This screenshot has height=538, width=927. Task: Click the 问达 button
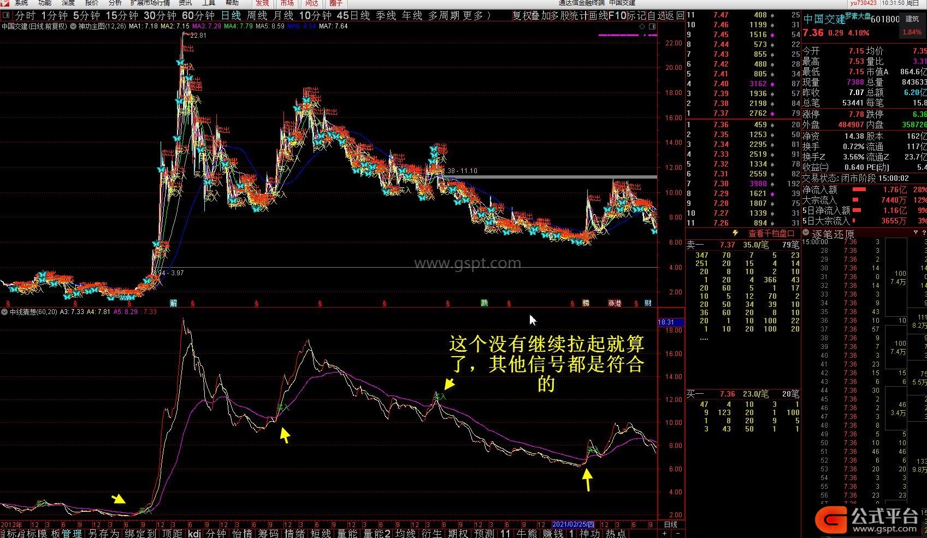pyautogui.click(x=311, y=3)
